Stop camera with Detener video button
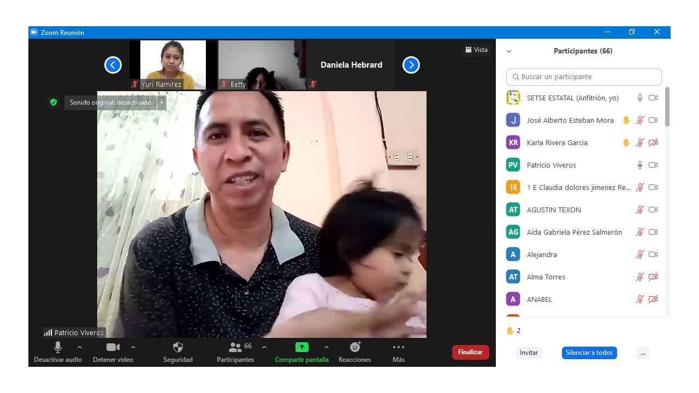Viewport: 699px width, 393px height. click(113, 352)
